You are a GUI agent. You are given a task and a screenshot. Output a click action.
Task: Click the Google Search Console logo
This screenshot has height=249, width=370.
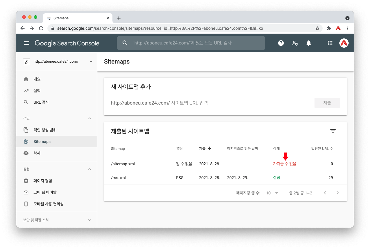67,43
